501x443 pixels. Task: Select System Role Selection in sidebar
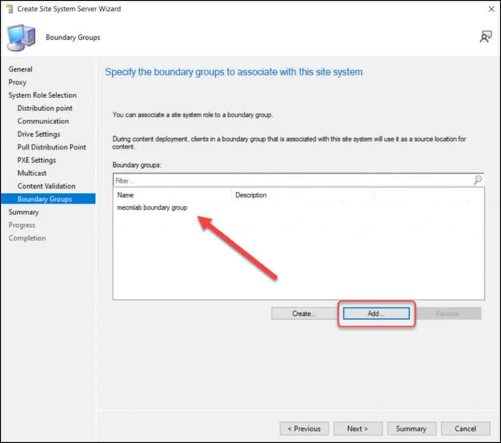pyautogui.click(x=43, y=95)
